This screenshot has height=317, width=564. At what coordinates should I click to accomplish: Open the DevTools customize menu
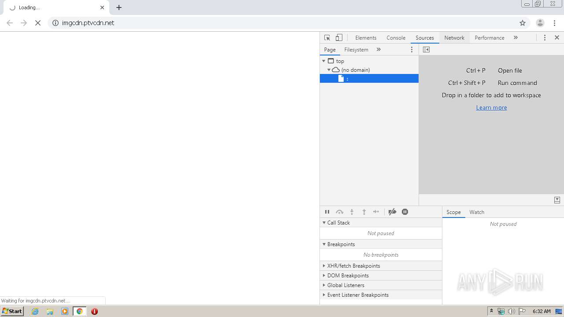click(545, 38)
